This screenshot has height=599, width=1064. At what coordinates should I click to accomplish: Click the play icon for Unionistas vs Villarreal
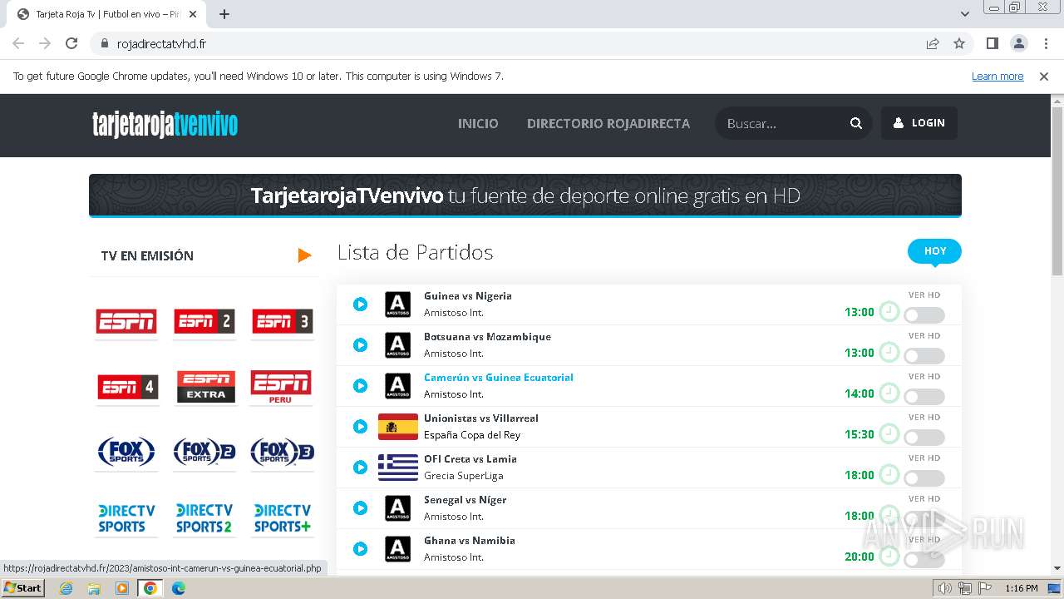[x=360, y=427]
